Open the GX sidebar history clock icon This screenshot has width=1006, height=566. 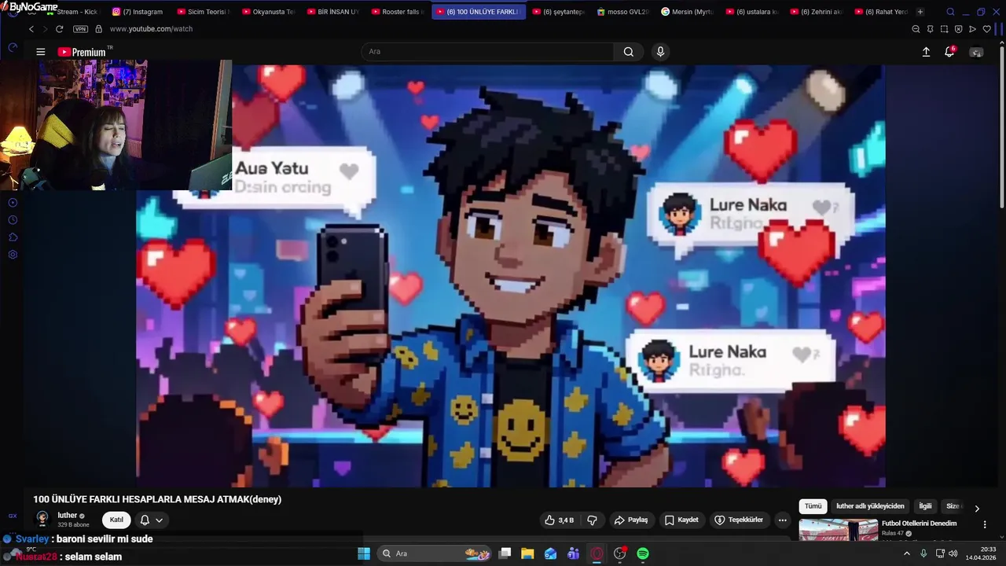click(13, 220)
